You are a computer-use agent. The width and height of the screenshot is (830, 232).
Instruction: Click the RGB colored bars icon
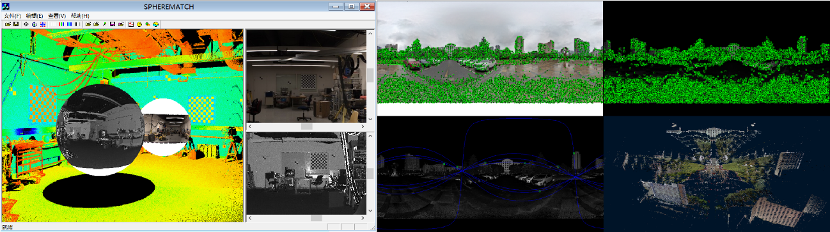pyautogui.click(x=61, y=24)
